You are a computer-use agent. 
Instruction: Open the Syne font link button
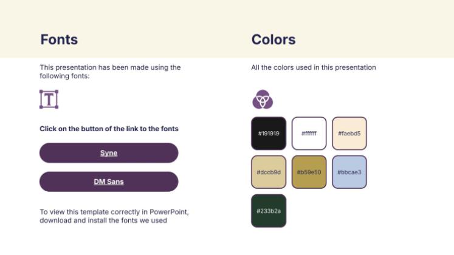click(109, 153)
